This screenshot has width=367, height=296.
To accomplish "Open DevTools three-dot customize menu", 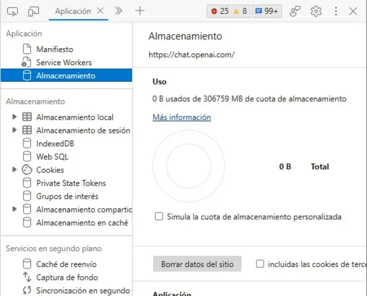I will pos(336,11).
